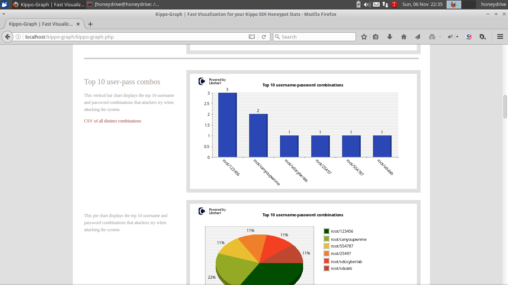Click the site information icon in address bar
This screenshot has height=285, width=508.
click(18, 37)
